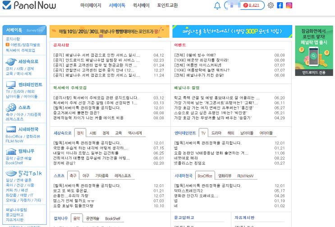Open post '넷플리스는 킹덤요'

[190, 163]
